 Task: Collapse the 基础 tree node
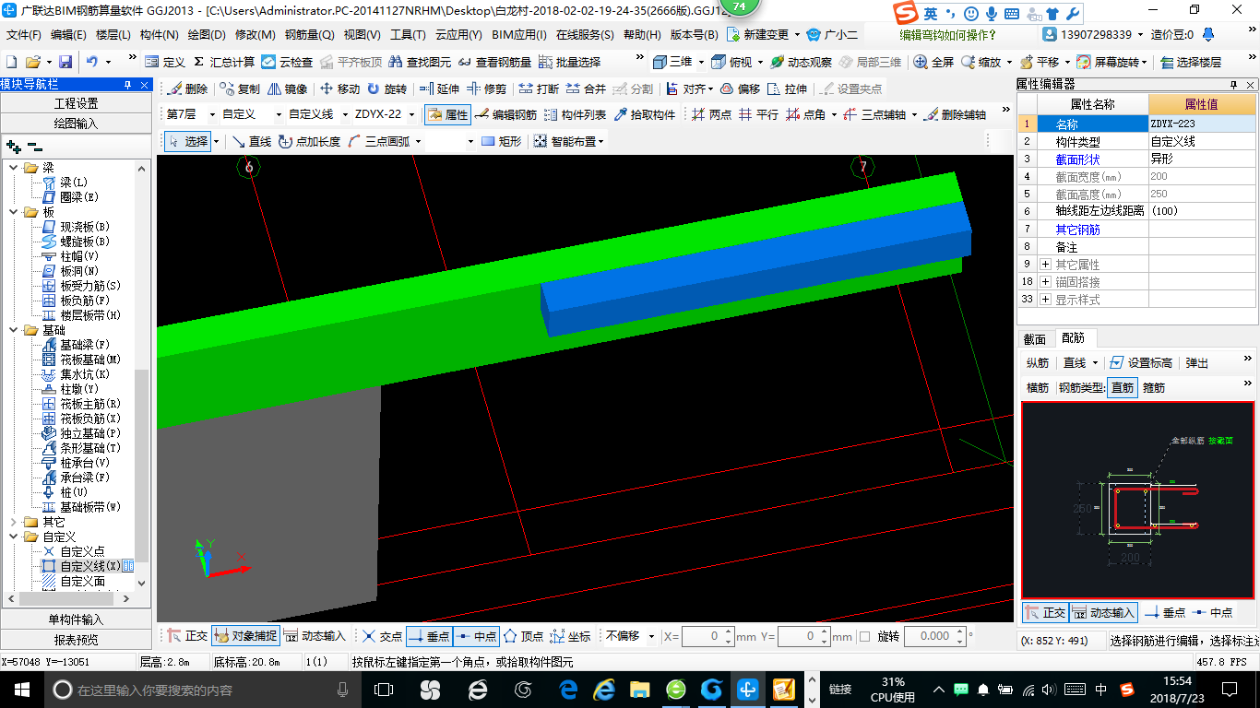pyautogui.click(x=14, y=330)
